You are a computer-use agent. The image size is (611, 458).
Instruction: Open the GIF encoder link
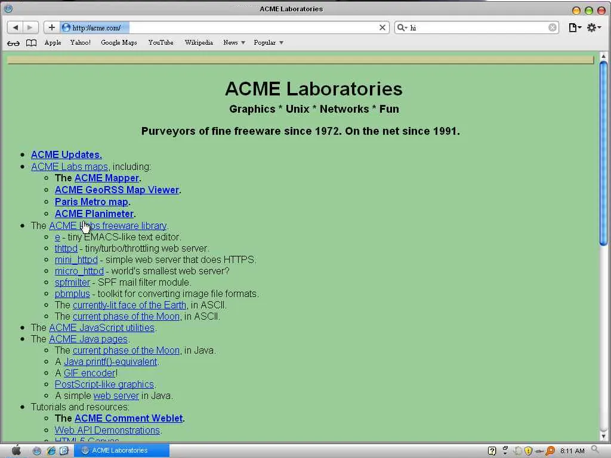[x=90, y=373]
